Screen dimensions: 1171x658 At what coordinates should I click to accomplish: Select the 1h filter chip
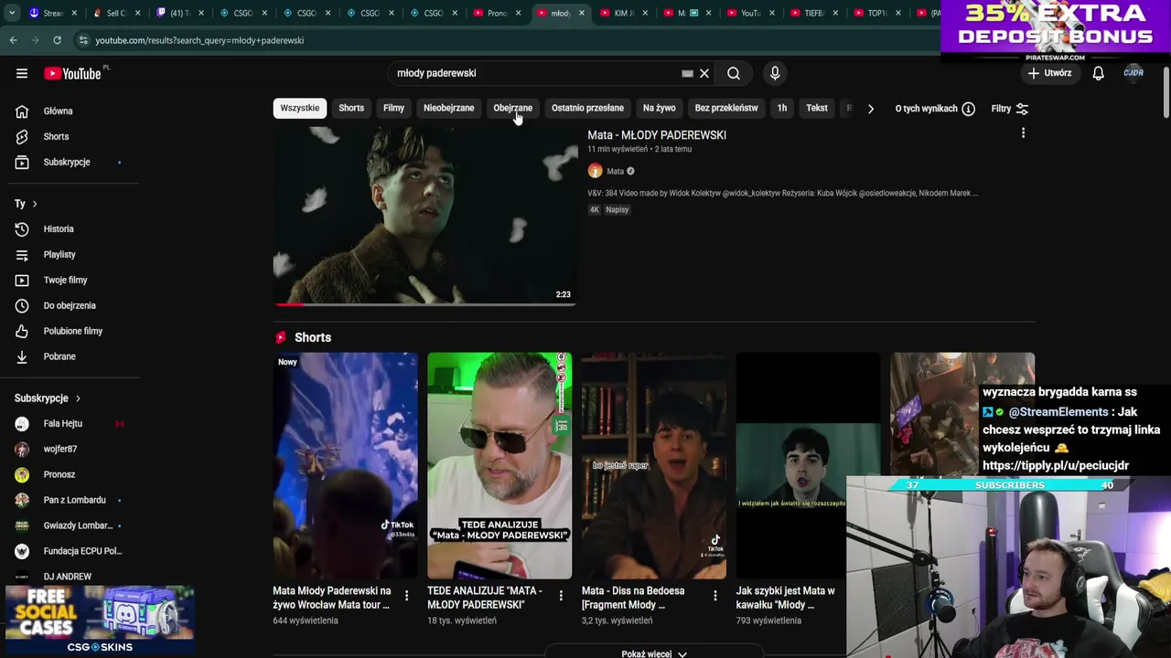(x=782, y=108)
